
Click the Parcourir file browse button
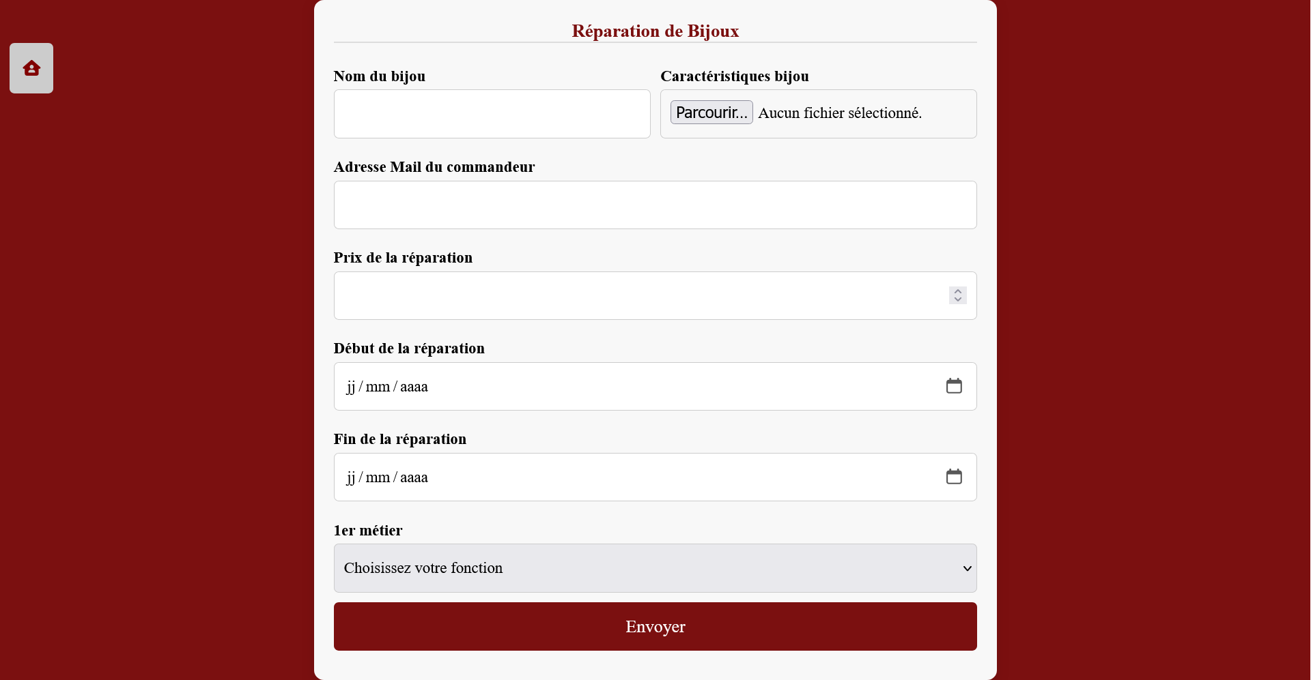711,113
